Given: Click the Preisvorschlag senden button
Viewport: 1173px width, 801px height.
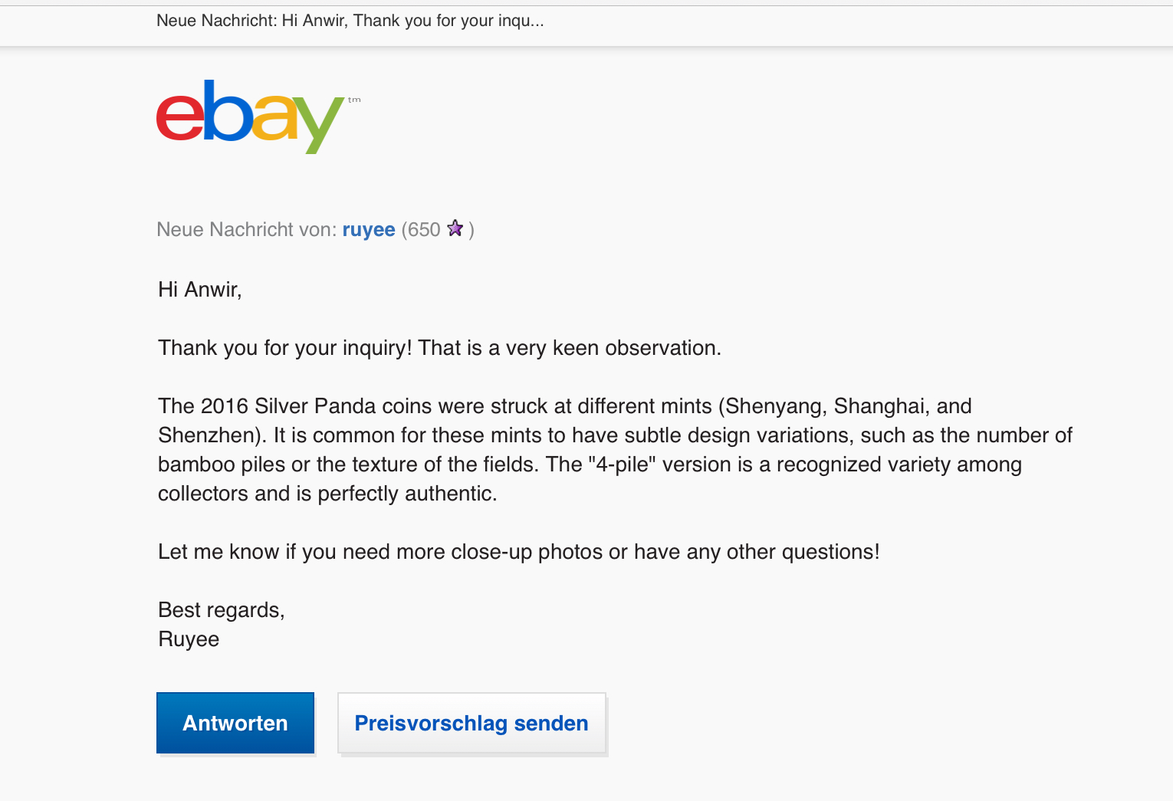Looking at the screenshot, I should tap(472, 724).
